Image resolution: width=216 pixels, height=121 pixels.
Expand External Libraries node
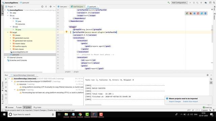tap(5, 57)
